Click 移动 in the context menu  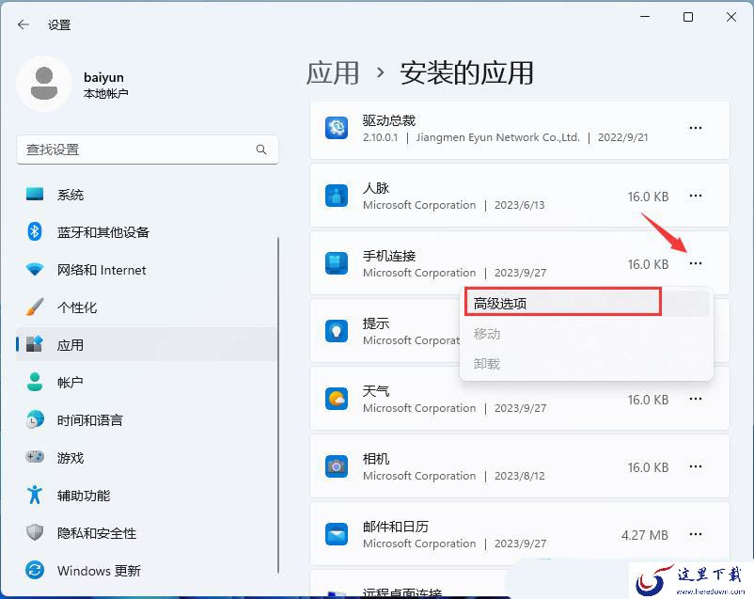click(587, 334)
